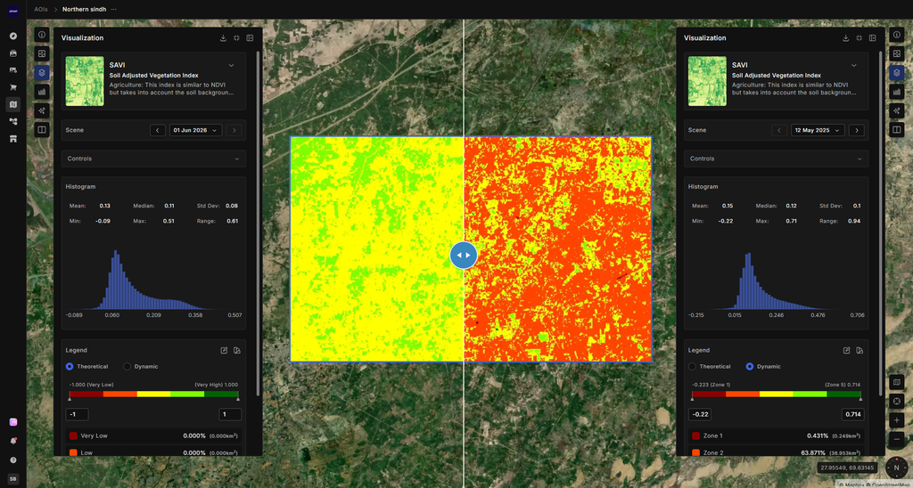
Task: Open Northern sindh more options ellipsis
Action: [x=113, y=9]
